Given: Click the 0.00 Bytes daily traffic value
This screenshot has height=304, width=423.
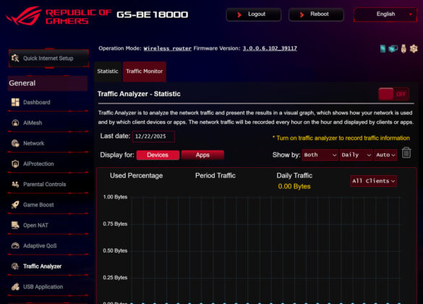Looking at the screenshot, I should coord(294,187).
